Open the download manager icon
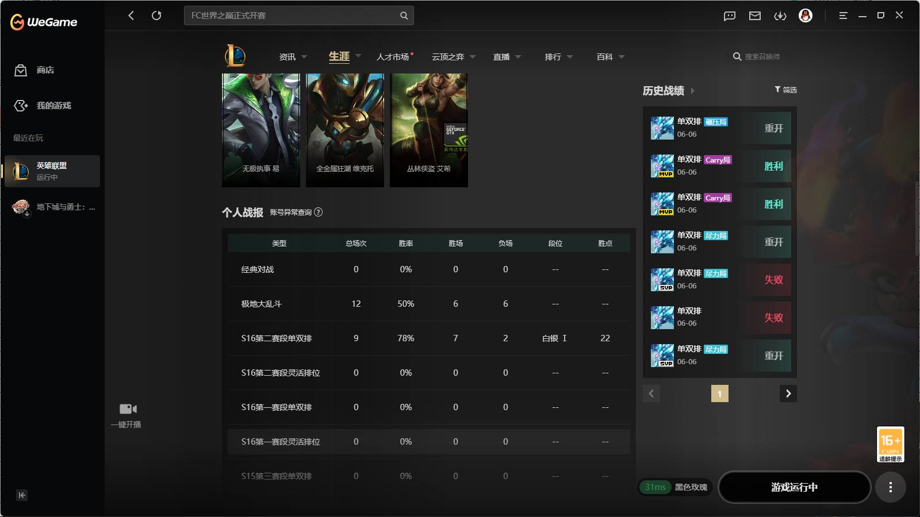Viewport: 920px width, 517px height. pos(780,16)
